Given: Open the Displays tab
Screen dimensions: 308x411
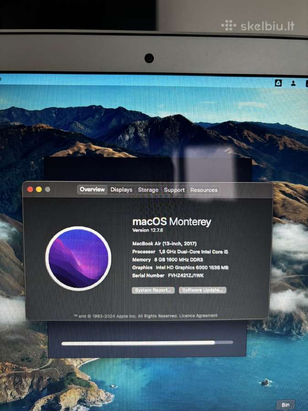Looking at the screenshot, I should click(121, 190).
